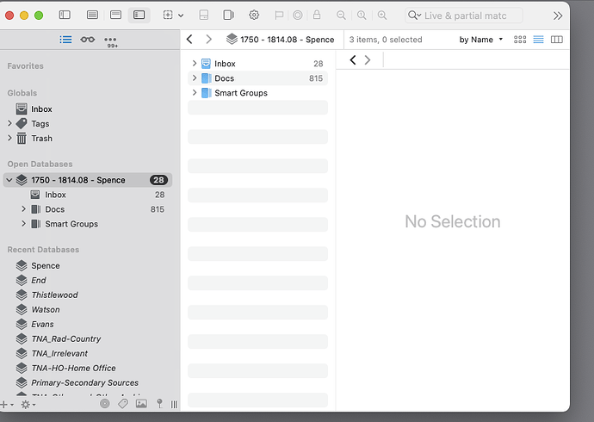Expand the Trash global in sidebar
Viewport: 594px width, 422px height.
click(9, 139)
